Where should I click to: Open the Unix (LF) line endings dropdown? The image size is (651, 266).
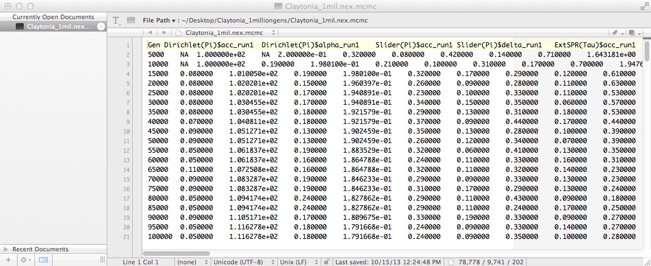pyautogui.click(x=298, y=262)
